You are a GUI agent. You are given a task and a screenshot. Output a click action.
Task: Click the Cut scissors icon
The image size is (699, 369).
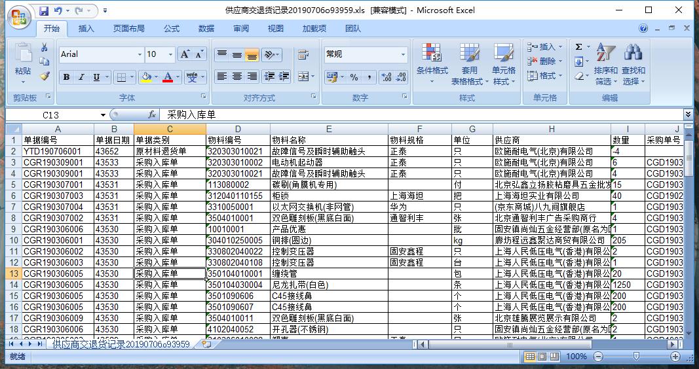click(45, 48)
